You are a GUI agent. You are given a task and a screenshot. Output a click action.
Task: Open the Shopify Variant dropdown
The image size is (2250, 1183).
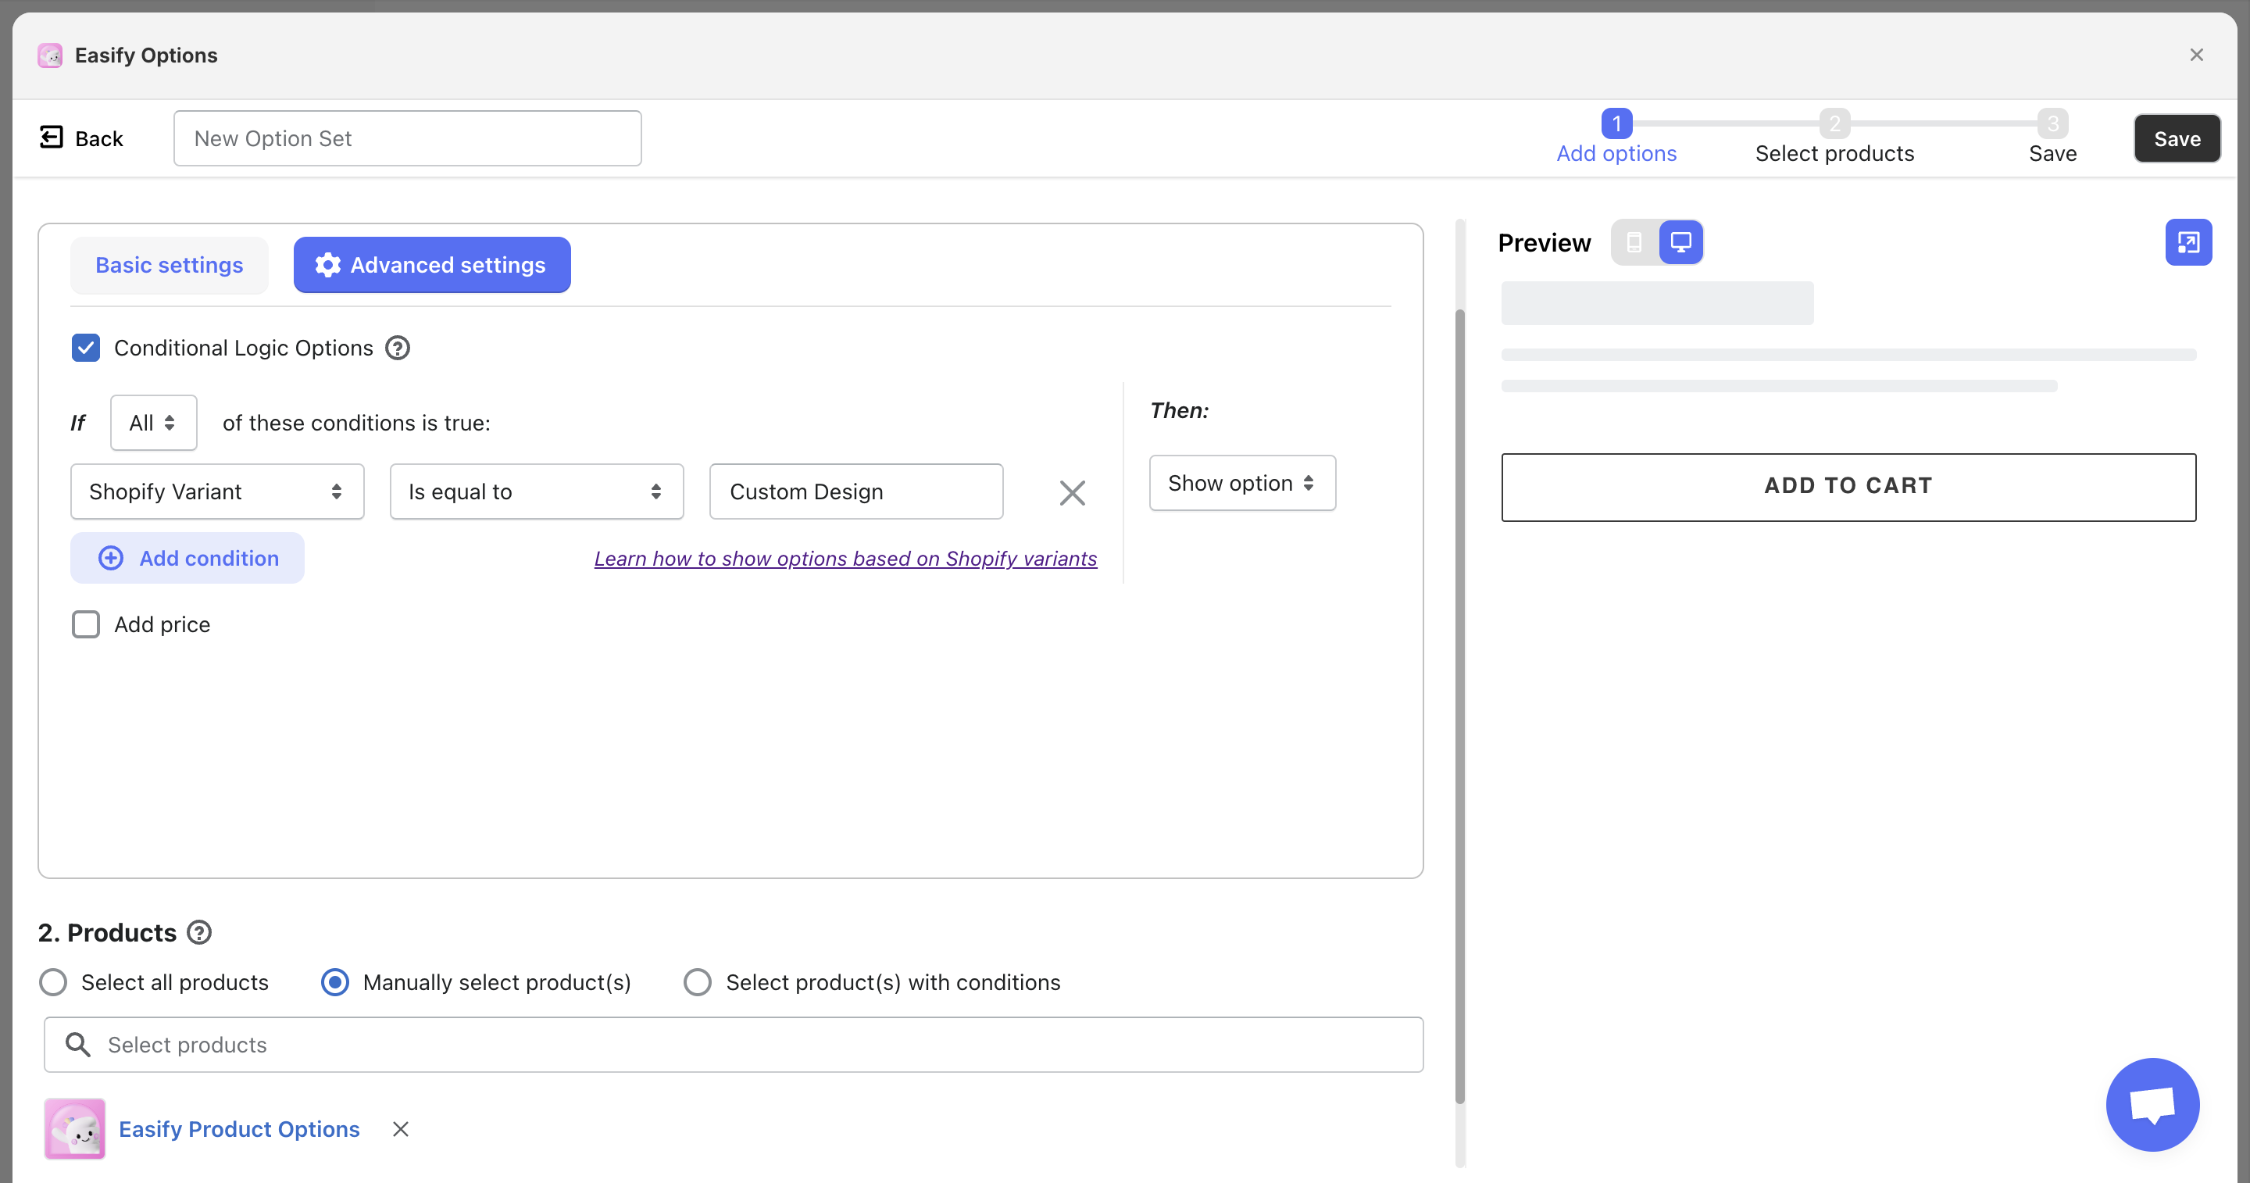coord(216,492)
